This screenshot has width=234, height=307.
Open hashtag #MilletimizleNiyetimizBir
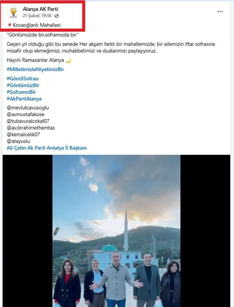35,69
